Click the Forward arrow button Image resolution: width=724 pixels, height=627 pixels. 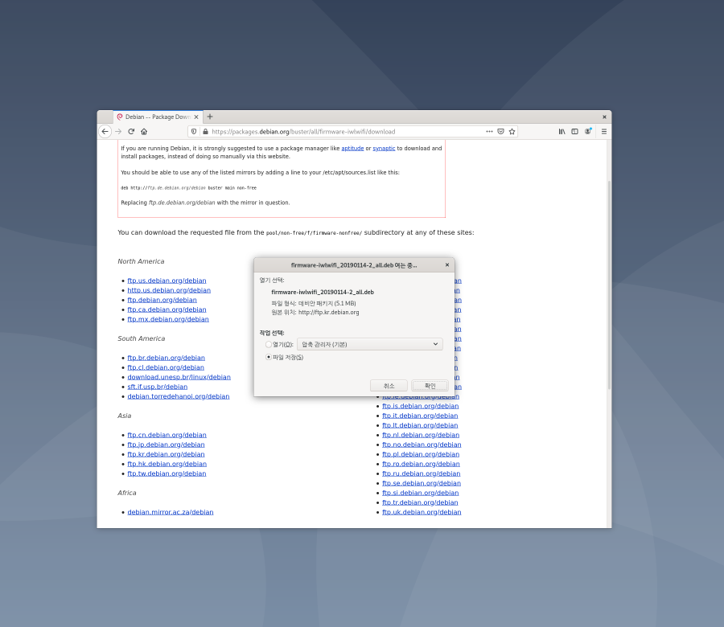(x=118, y=132)
